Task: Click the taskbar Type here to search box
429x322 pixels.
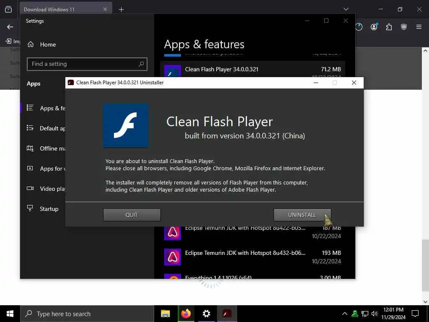Action: coord(87,314)
